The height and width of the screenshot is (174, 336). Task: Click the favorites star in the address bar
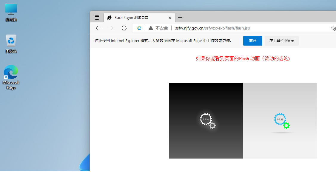click(333, 28)
